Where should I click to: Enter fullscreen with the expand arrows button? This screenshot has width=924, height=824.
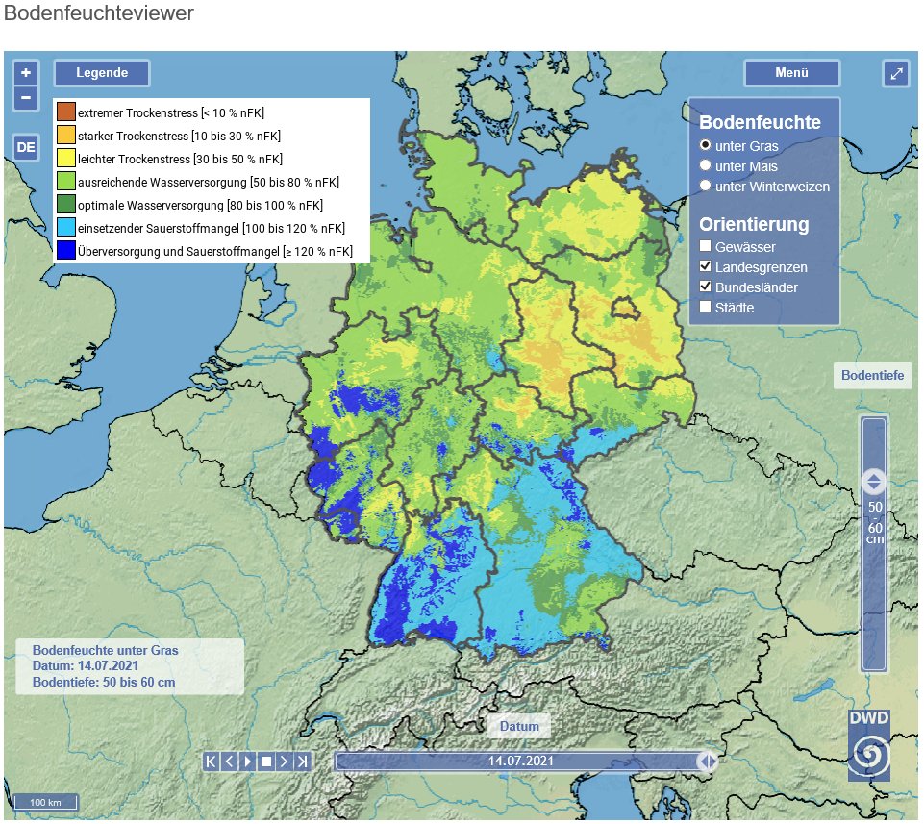click(896, 72)
